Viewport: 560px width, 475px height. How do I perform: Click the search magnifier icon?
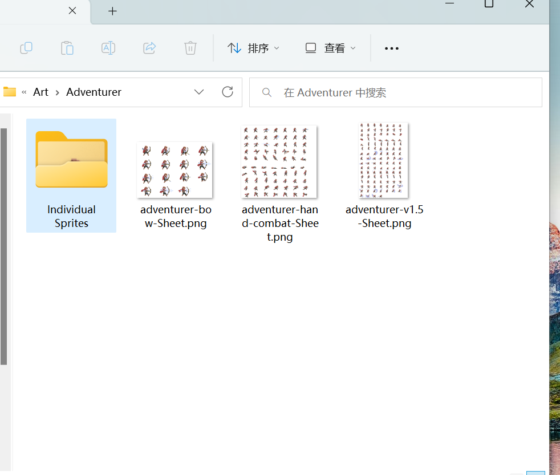click(x=266, y=92)
